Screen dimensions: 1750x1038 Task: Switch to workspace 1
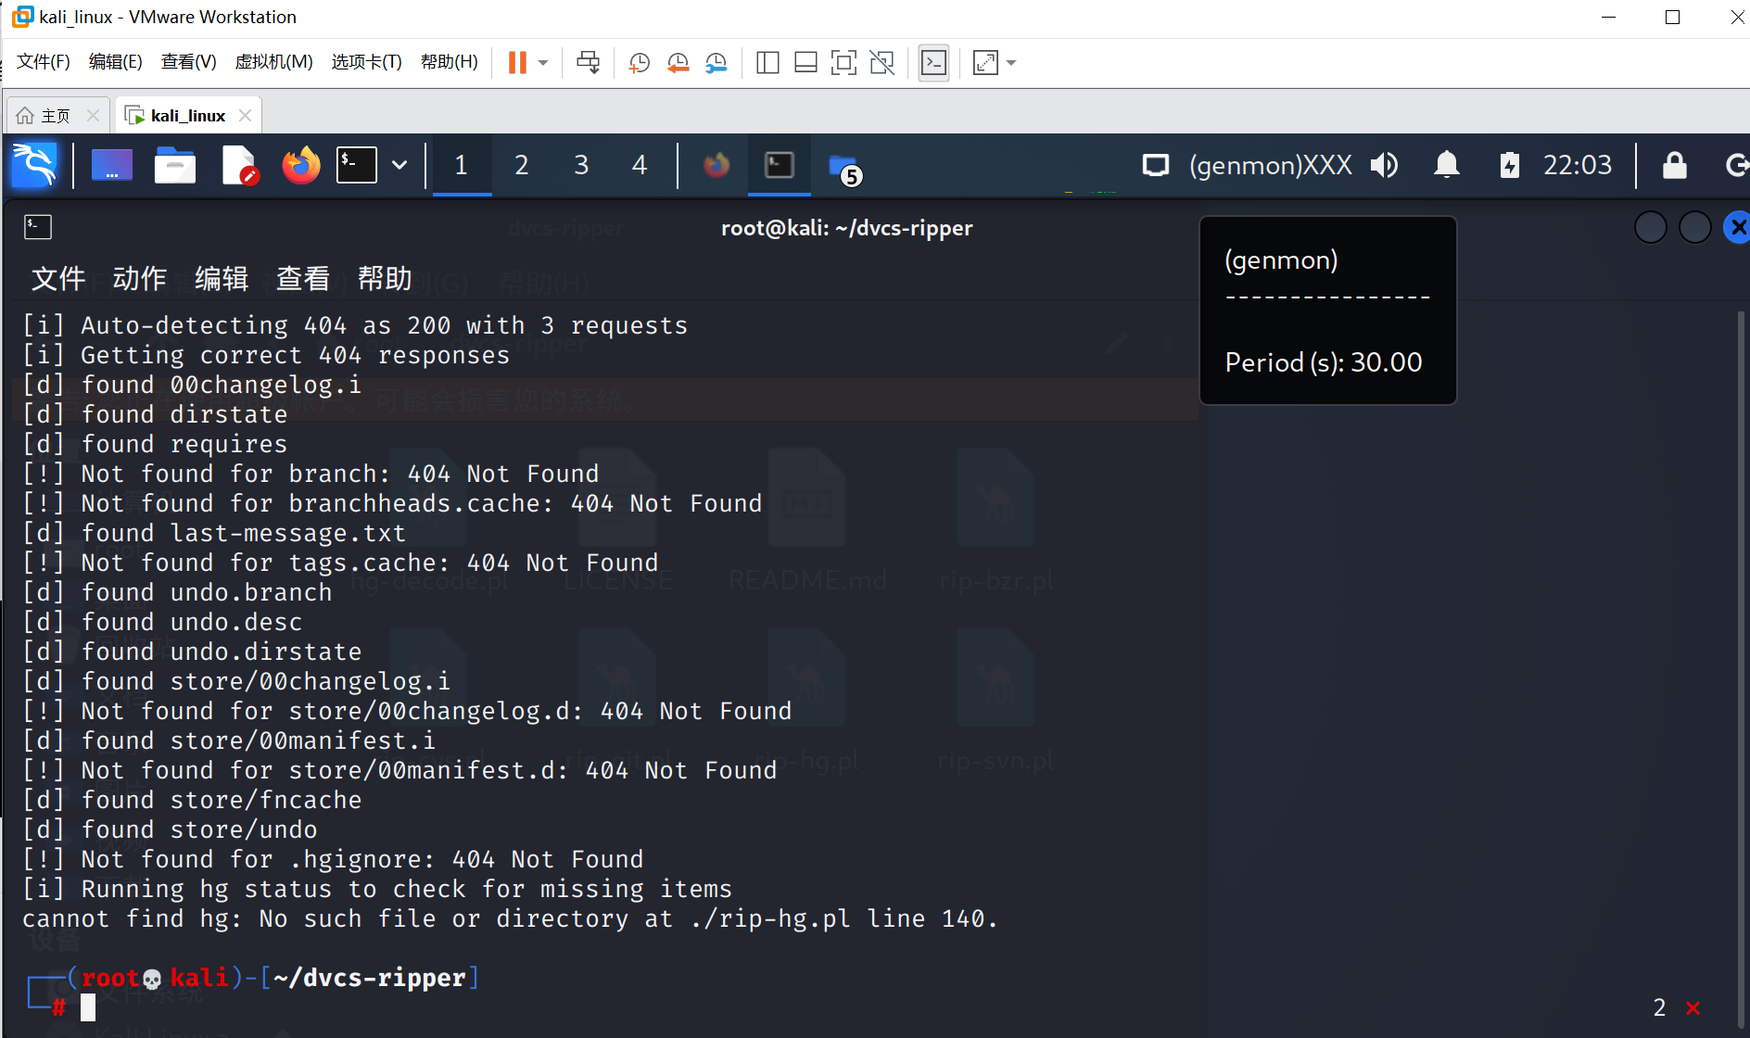tap(462, 166)
